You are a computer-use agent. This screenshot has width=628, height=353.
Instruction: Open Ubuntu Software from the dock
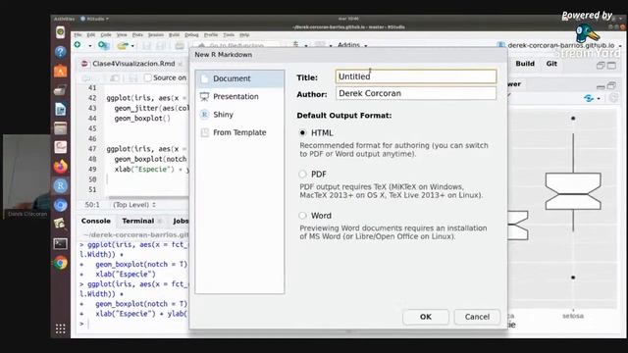point(61,71)
